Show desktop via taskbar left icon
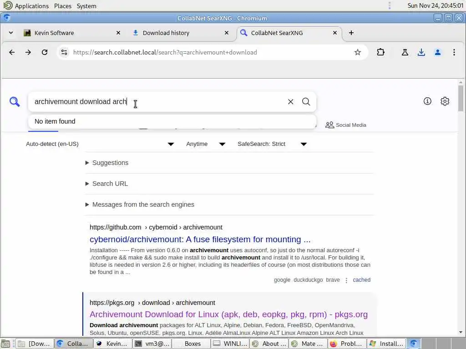The image size is (466, 349). click(x=5, y=344)
